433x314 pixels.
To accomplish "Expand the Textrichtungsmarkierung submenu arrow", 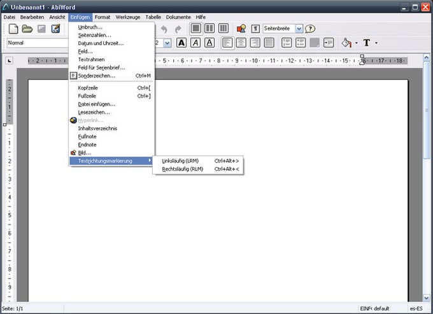I will 150,160.
